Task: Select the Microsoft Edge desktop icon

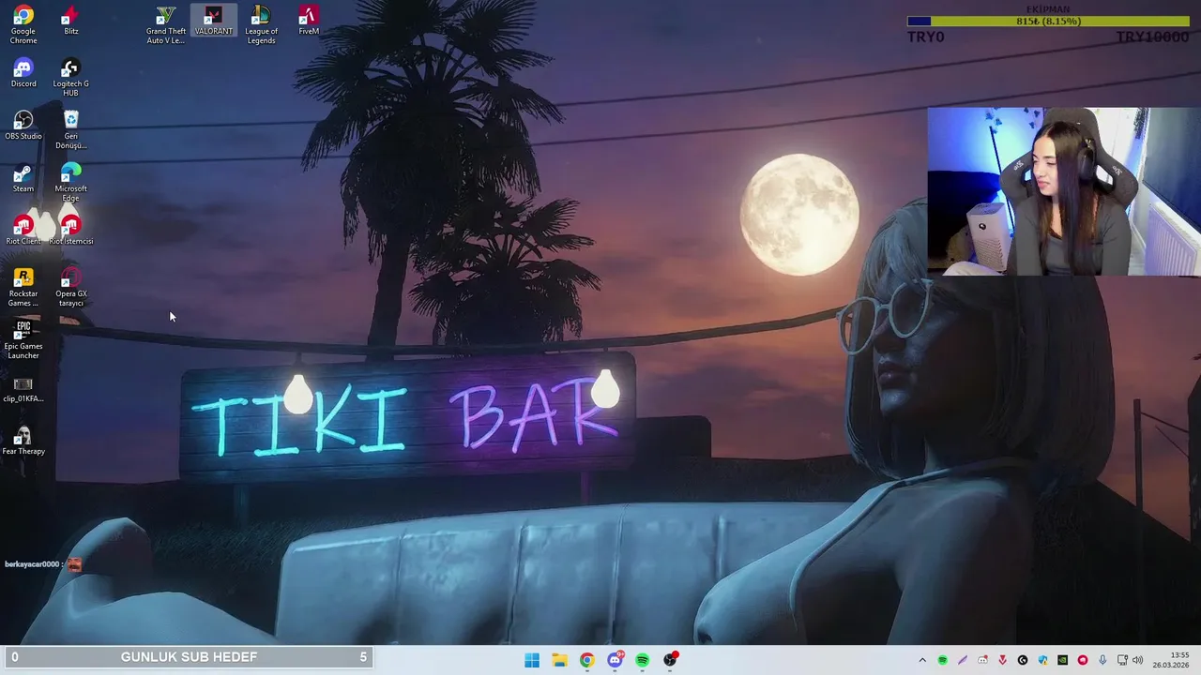Action: click(70, 183)
